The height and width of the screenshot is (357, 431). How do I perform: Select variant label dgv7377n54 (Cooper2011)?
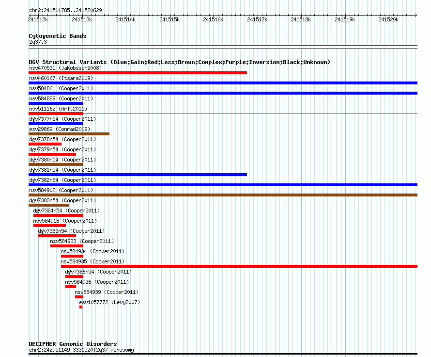62,119
